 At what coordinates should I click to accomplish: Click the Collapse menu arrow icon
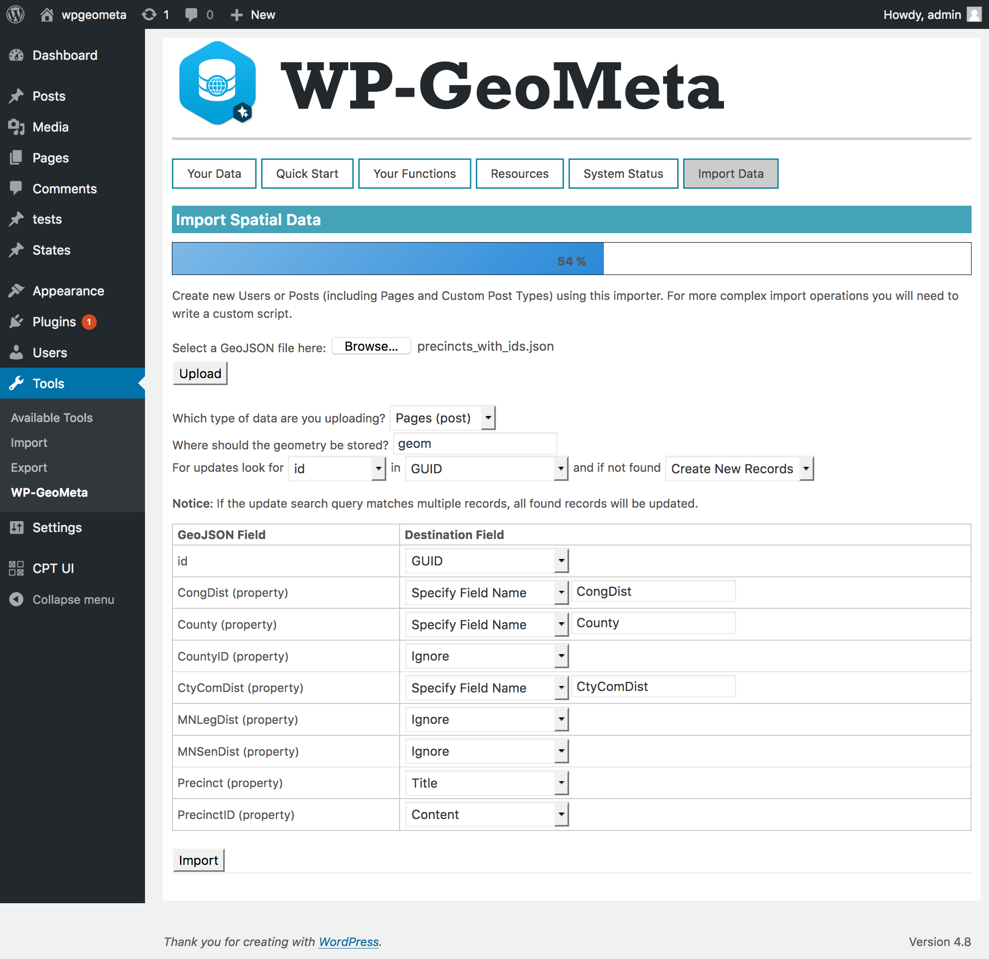(16, 599)
